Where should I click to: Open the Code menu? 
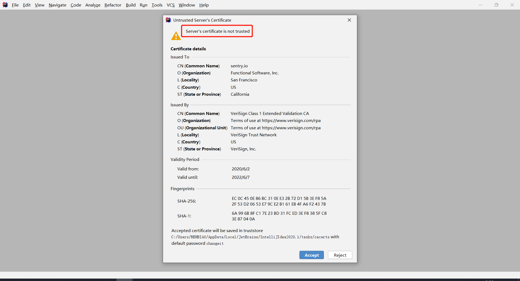pos(76,5)
